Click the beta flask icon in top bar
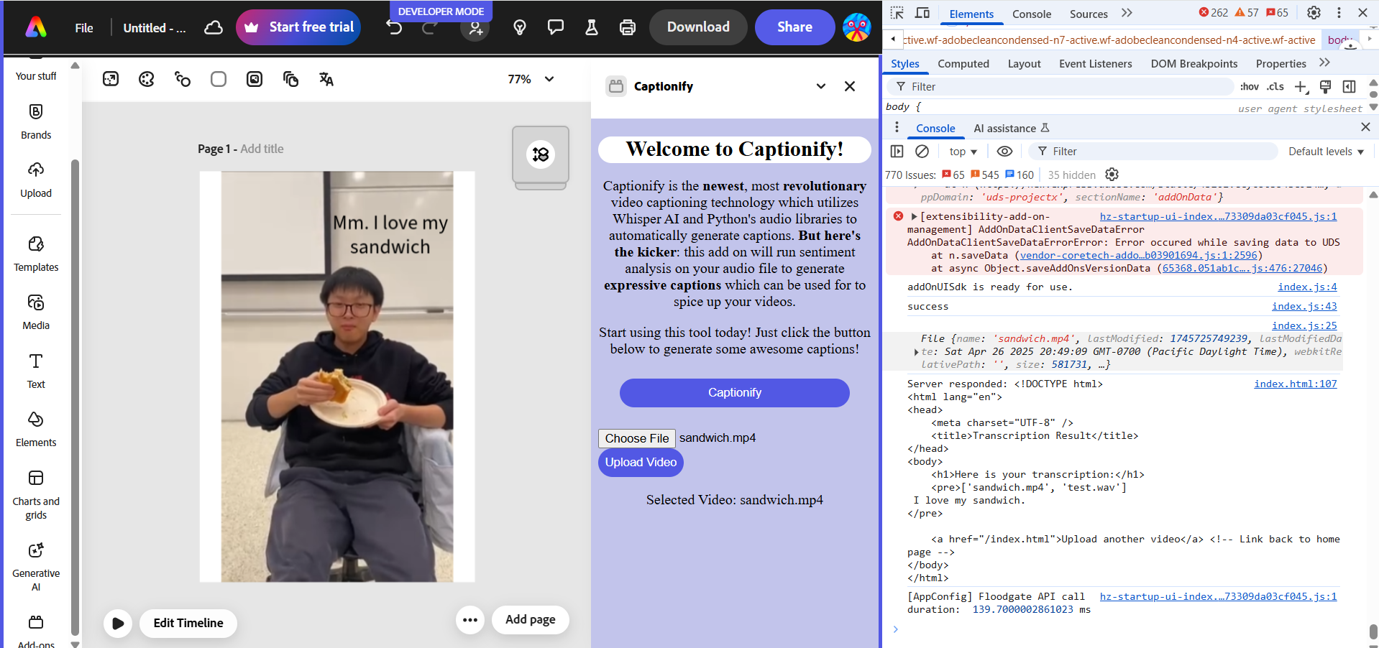Image resolution: width=1379 pixels, height=648 pixels. (x=592, y=27)
